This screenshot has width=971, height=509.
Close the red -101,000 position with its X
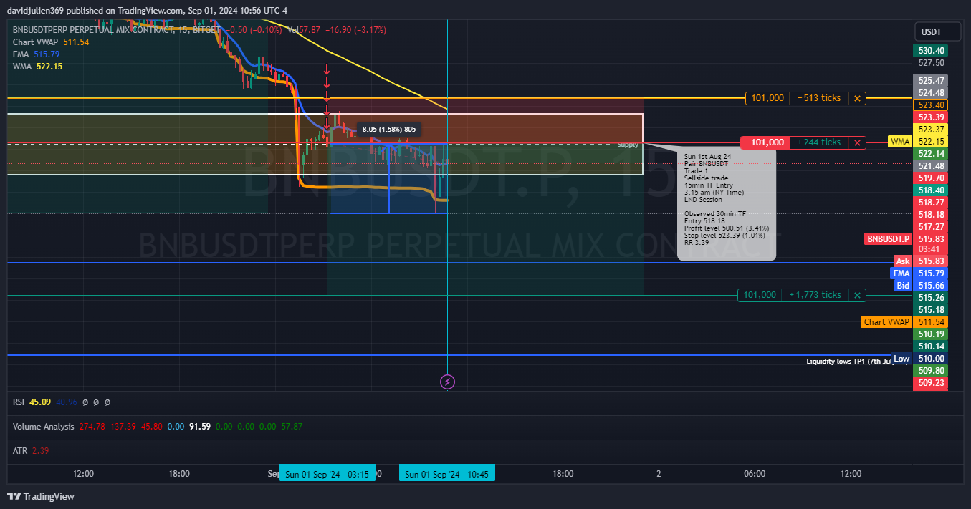tap(857, 142)
